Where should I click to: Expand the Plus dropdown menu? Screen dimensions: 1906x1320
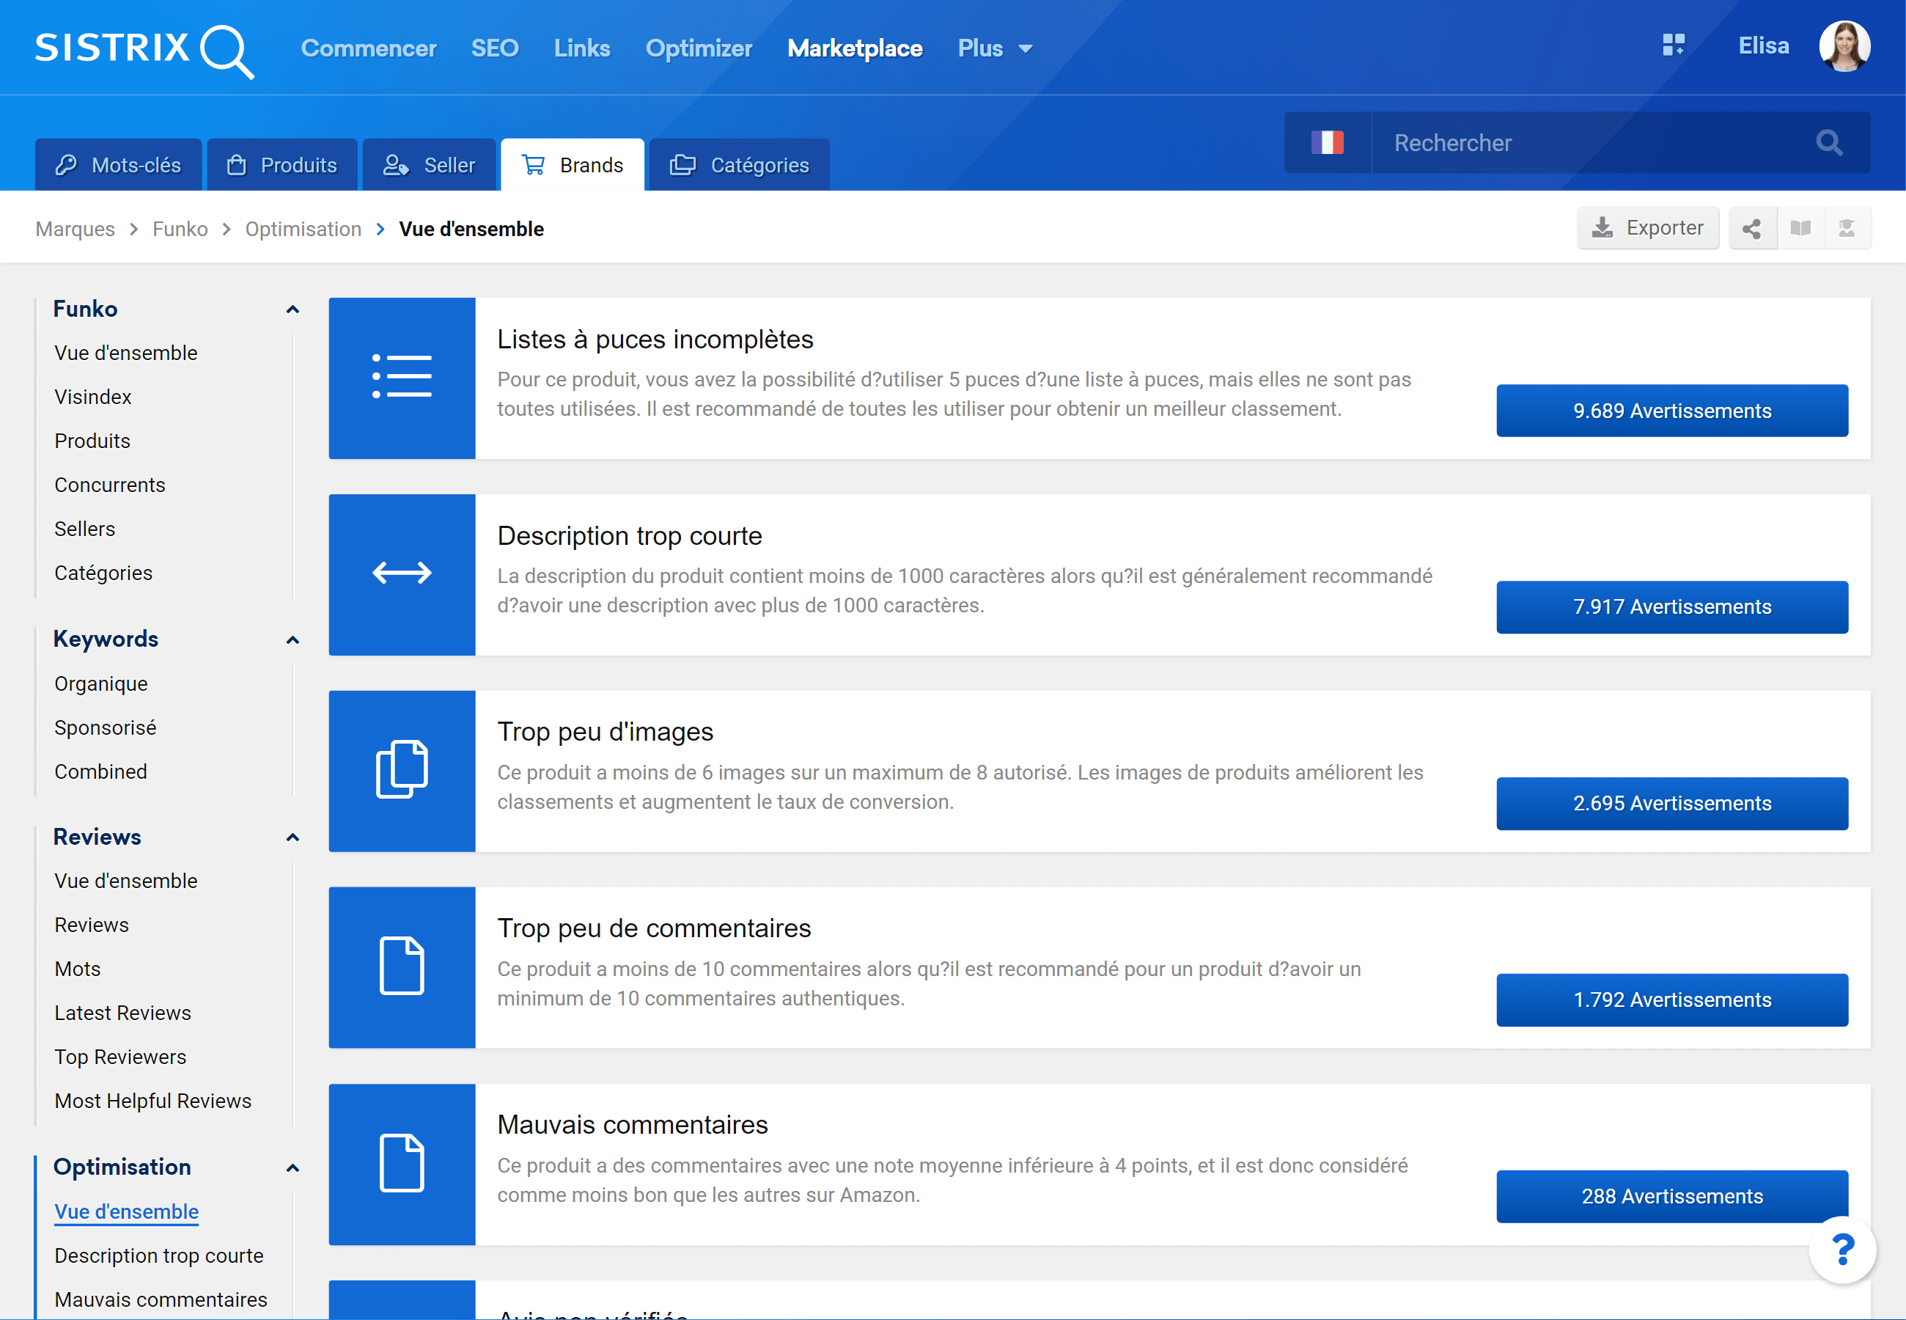click(x=996, y=49)
